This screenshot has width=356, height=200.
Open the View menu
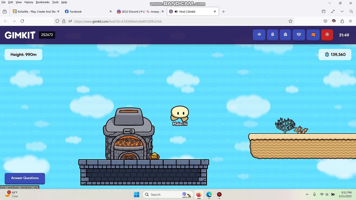pos(19,2)
